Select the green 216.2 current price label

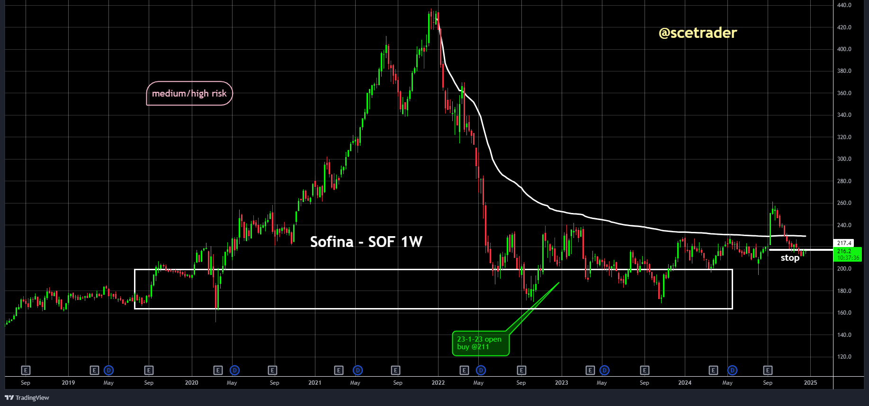click(848, 254)
